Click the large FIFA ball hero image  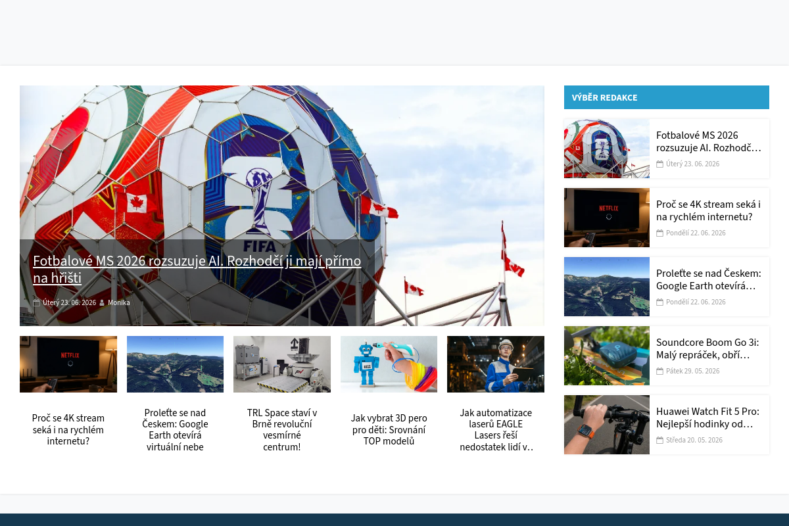(282, 206)
